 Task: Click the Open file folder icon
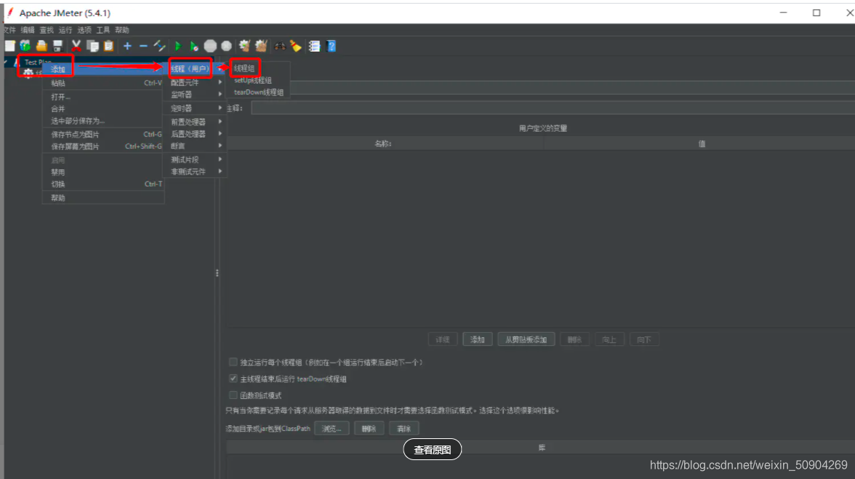pyautogui.click(x=41, y=46)
